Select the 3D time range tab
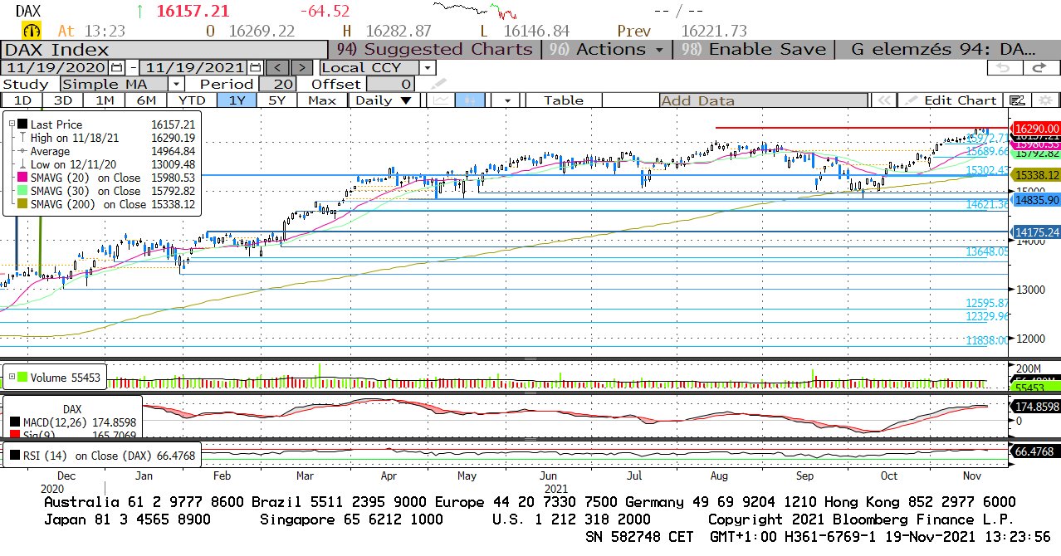Image resolution: width=1061 pixels, height=556 pixels. [63, 100]
